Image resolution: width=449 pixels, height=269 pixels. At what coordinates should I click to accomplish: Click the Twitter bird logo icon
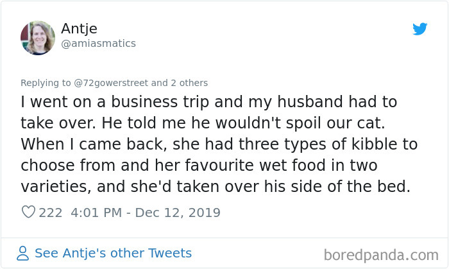pyautogui.click(x=419, y=29)
